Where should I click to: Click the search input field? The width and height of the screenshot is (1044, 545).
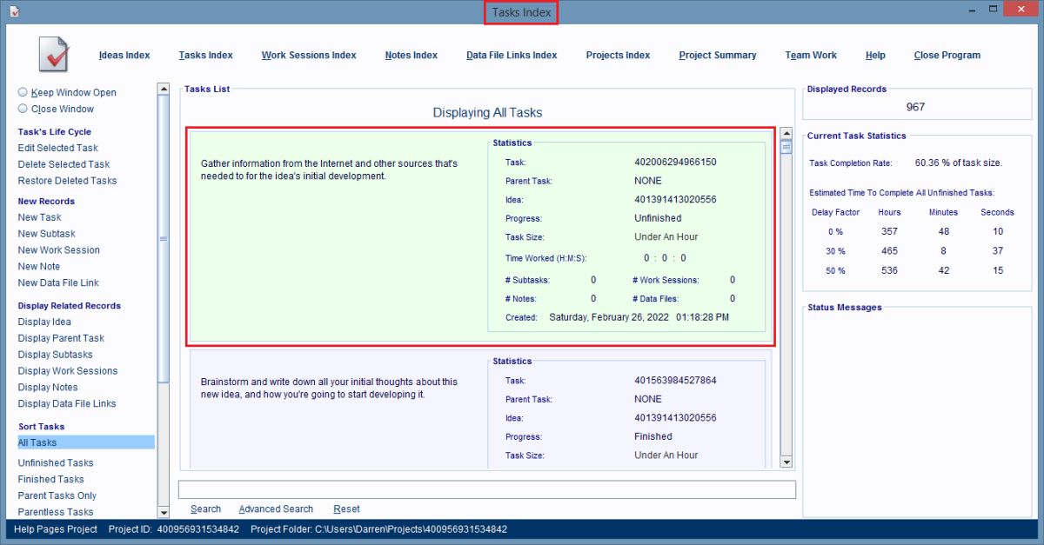487,489
